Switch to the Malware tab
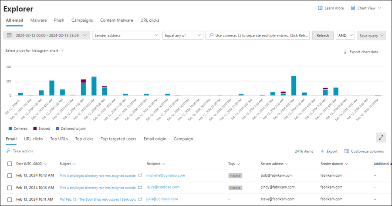This screenshot has width=392, height=206. point(39,20)
